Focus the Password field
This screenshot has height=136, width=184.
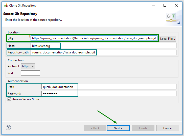click(x=109, y=93)
